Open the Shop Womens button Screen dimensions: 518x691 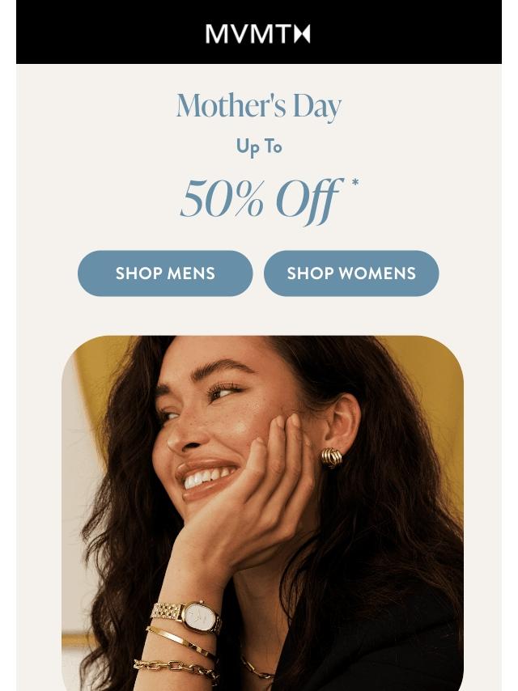coord(351,273)
